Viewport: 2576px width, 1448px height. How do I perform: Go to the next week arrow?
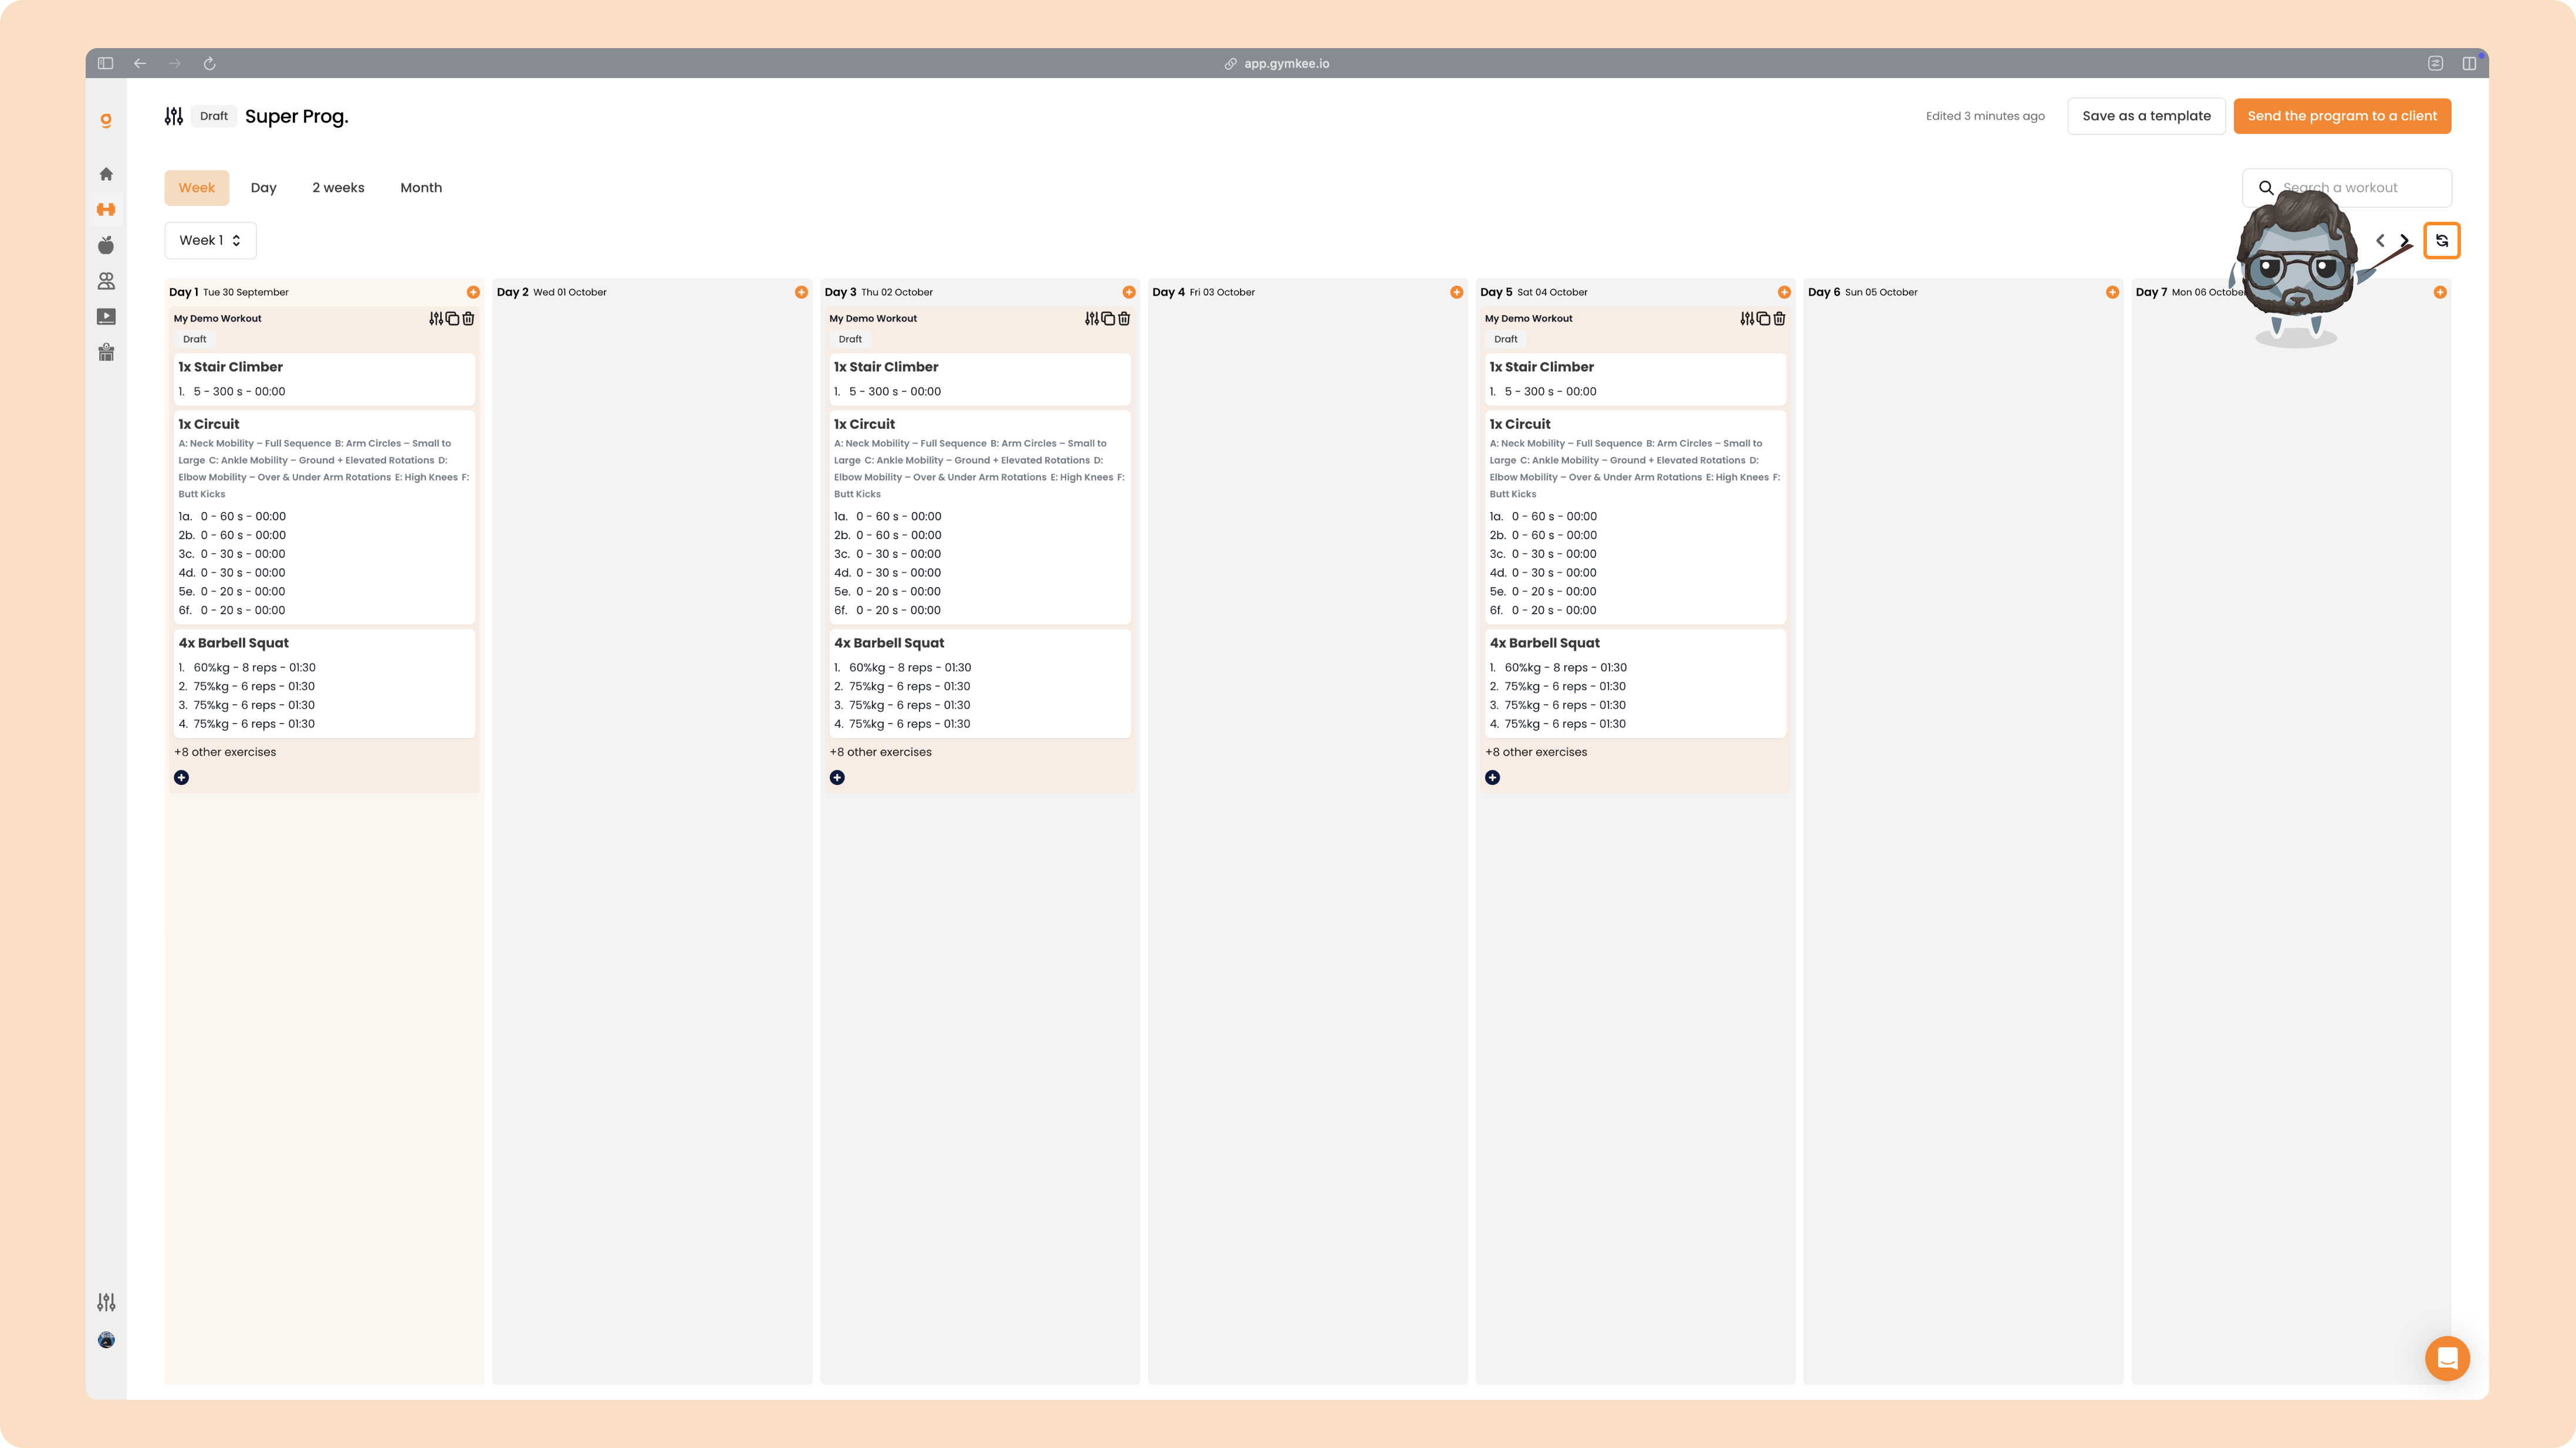2405,240
